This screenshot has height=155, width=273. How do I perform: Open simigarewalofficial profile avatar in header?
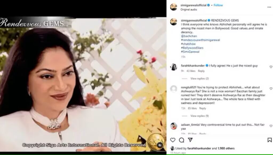pos(174,7)
